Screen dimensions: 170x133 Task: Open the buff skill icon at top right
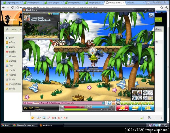(151, 15)
